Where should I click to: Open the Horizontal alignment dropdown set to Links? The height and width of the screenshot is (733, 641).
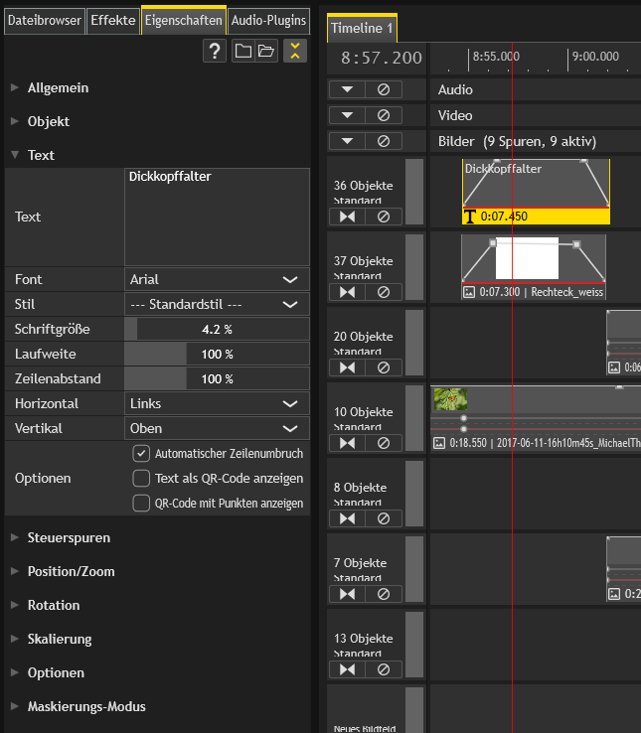coord(217,404)
